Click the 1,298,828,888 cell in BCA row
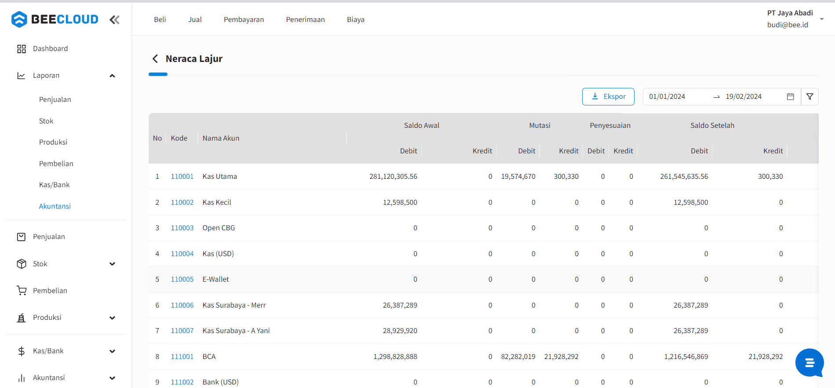835x388 pixels. pos(395,357)
